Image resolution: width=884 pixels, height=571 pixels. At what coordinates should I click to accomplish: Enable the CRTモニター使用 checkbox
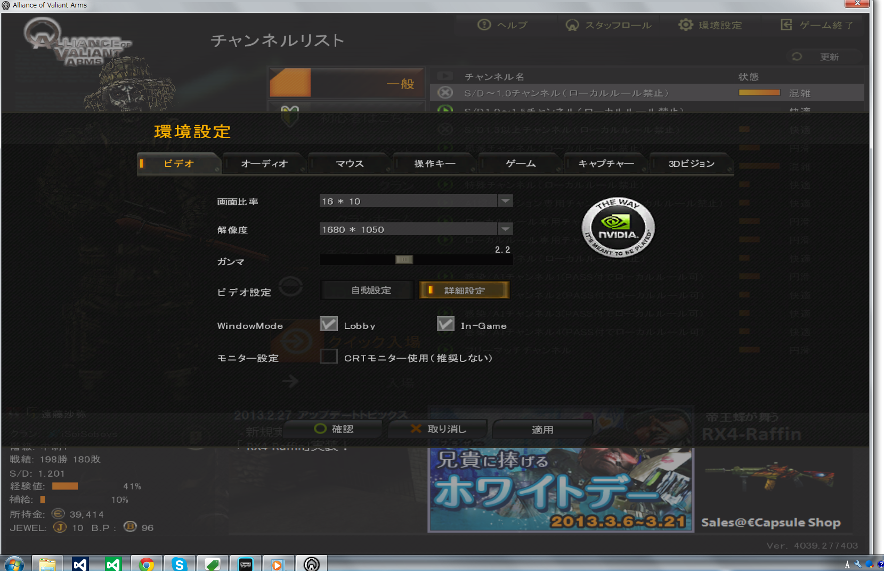coord(329,356)
